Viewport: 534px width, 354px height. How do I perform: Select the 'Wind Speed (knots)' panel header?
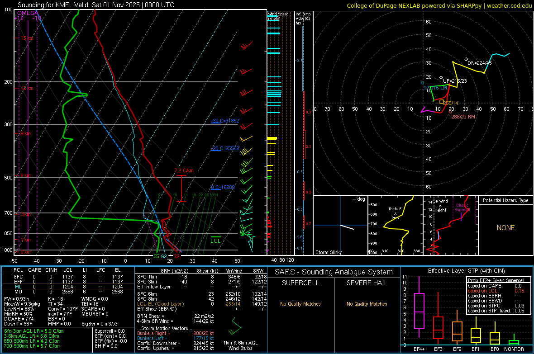278,16
